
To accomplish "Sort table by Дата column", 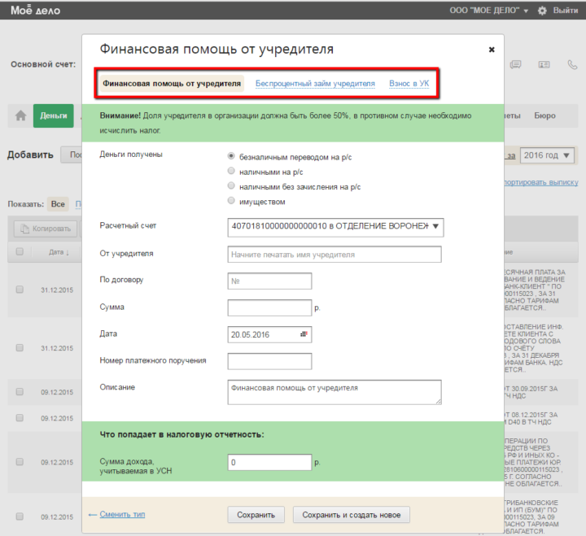I will [x=59, y=252].
